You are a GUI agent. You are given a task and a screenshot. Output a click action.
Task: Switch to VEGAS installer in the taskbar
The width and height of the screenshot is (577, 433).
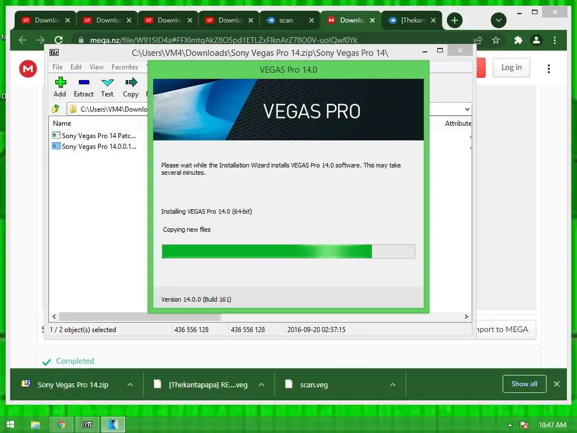click(113, 425)
